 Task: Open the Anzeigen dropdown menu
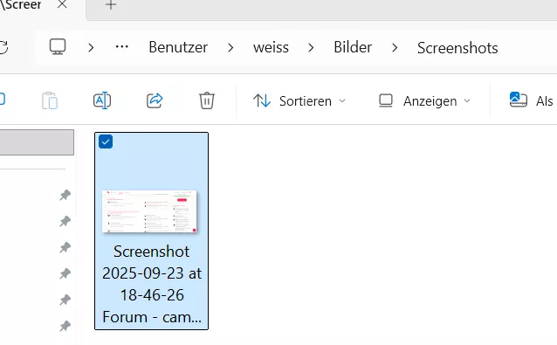(424, 101)
